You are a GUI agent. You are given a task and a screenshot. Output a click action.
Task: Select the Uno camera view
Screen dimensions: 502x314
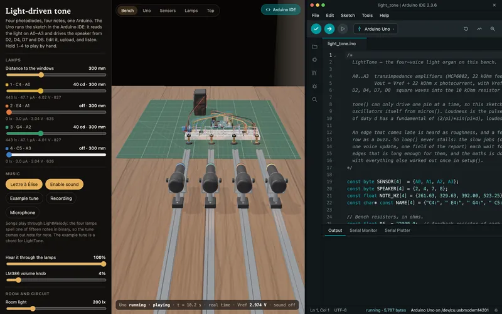click(147, 11)
